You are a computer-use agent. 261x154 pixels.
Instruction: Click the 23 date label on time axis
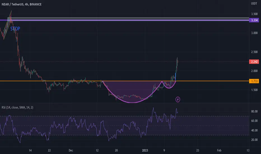(198, 151)
